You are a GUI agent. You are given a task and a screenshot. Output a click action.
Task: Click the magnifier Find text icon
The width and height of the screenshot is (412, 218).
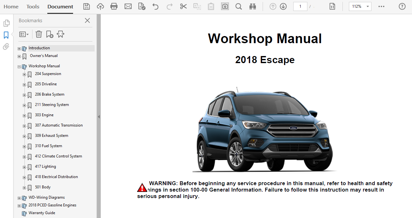click(x=239, y=6)
